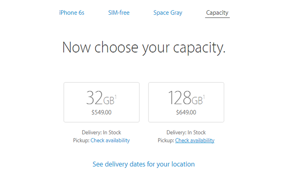Go back to the iPhone 6s step
287x176 pixels.
click(x=72, y=13)
